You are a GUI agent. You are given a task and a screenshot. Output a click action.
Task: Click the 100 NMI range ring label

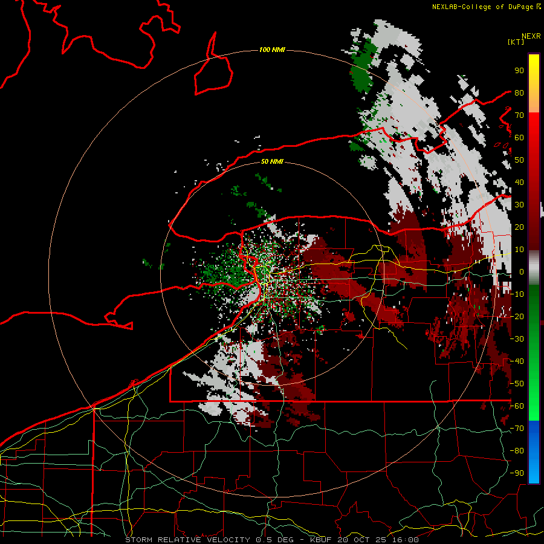click(x=272, y=50)
